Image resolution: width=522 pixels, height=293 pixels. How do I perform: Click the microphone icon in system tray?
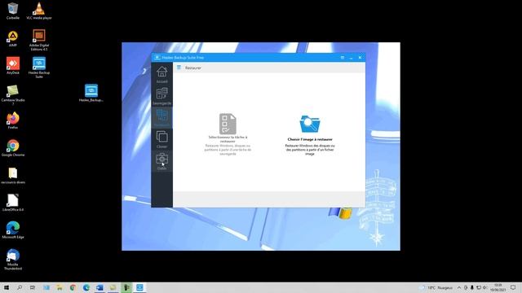click(x=471, y=287)
